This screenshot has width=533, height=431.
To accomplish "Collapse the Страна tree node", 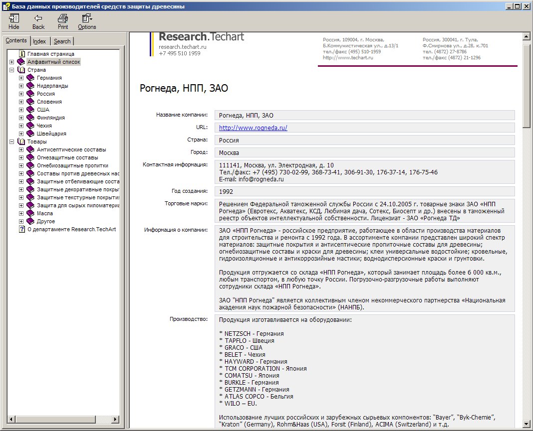I will coord(11,70).
